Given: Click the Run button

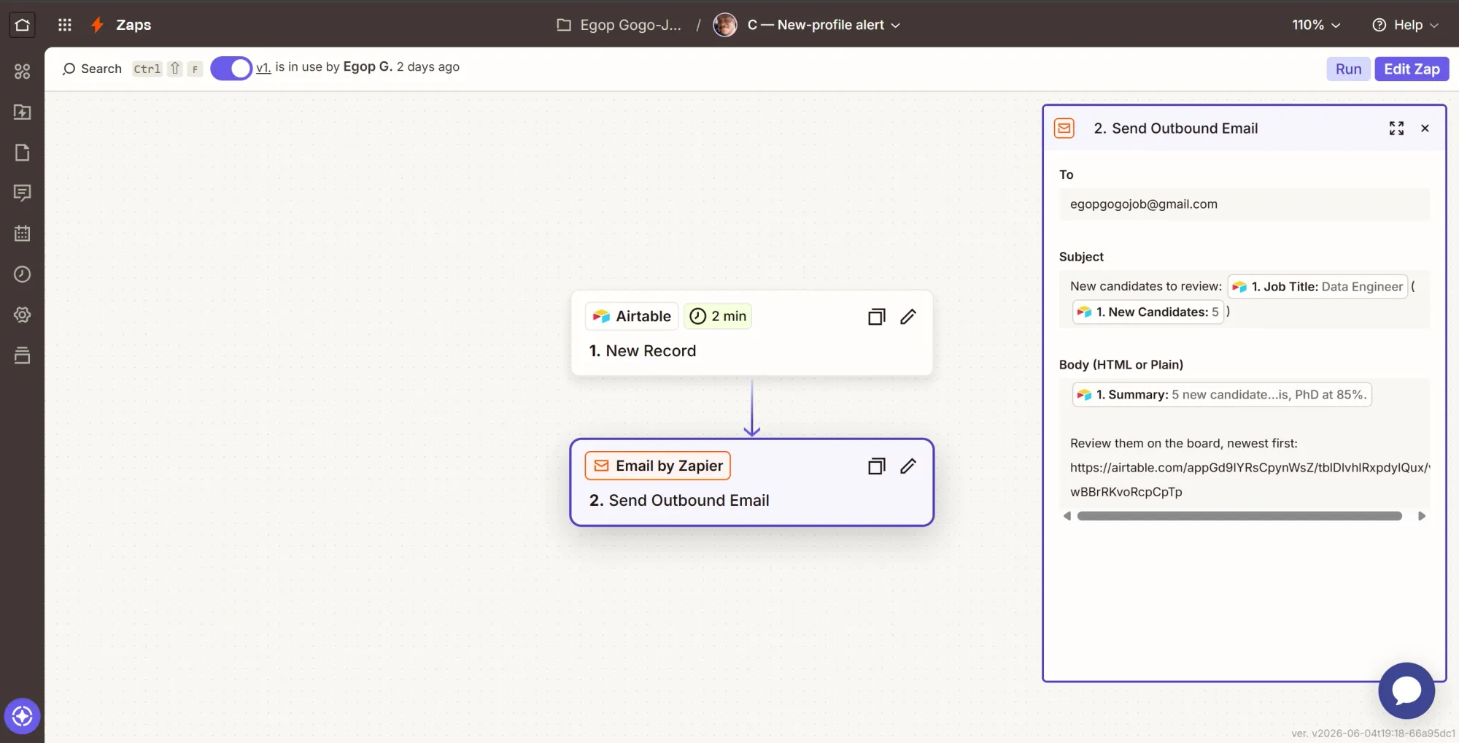Looking at the screenshot, I should 1348,69.
